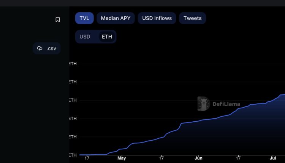Select ETH as chart denomination
The width and height of the screenshot is (285, 163).
[x=107, y=37]
